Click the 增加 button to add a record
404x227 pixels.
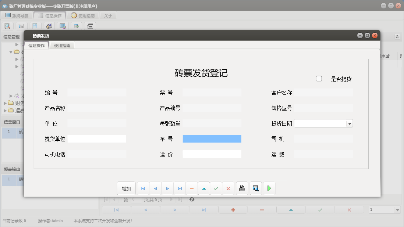click(126, 188)
